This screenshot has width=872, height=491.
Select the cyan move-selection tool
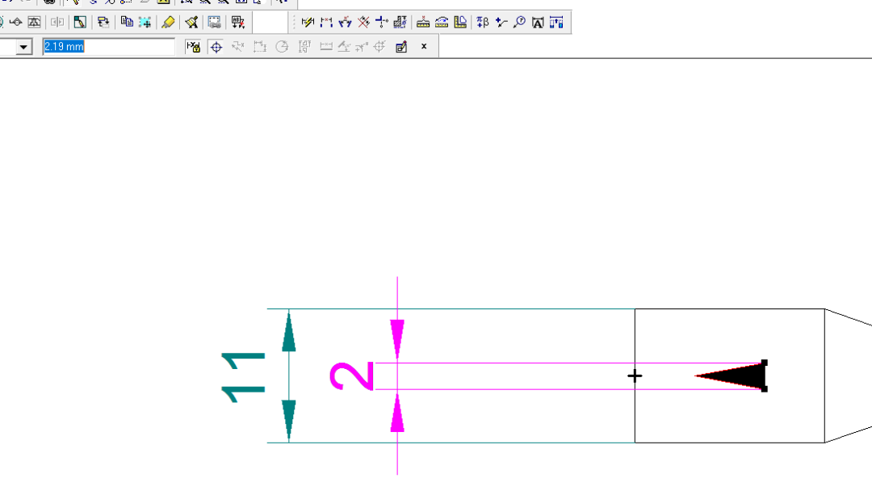[x=145, y=23]
